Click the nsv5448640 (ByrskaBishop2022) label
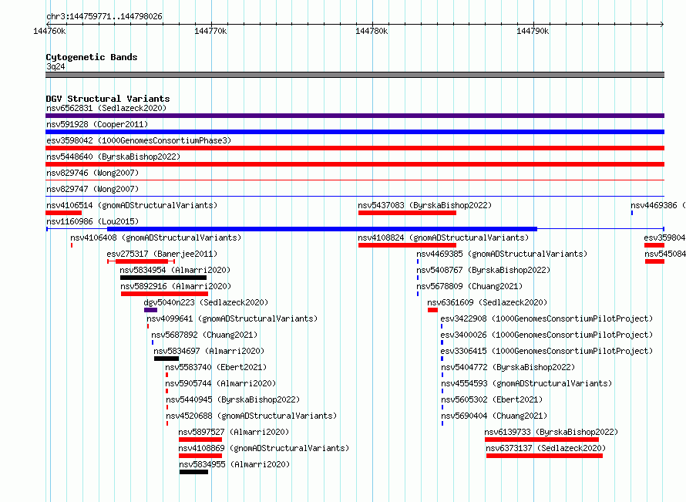686x502 pixels. 113,157
